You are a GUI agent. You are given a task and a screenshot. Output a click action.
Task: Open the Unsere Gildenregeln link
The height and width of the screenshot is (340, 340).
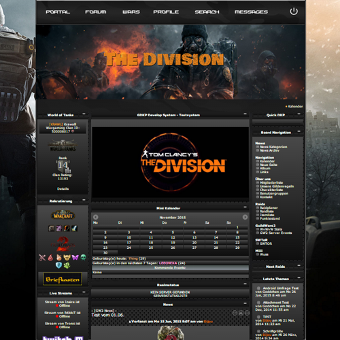[x=277, y=186]
